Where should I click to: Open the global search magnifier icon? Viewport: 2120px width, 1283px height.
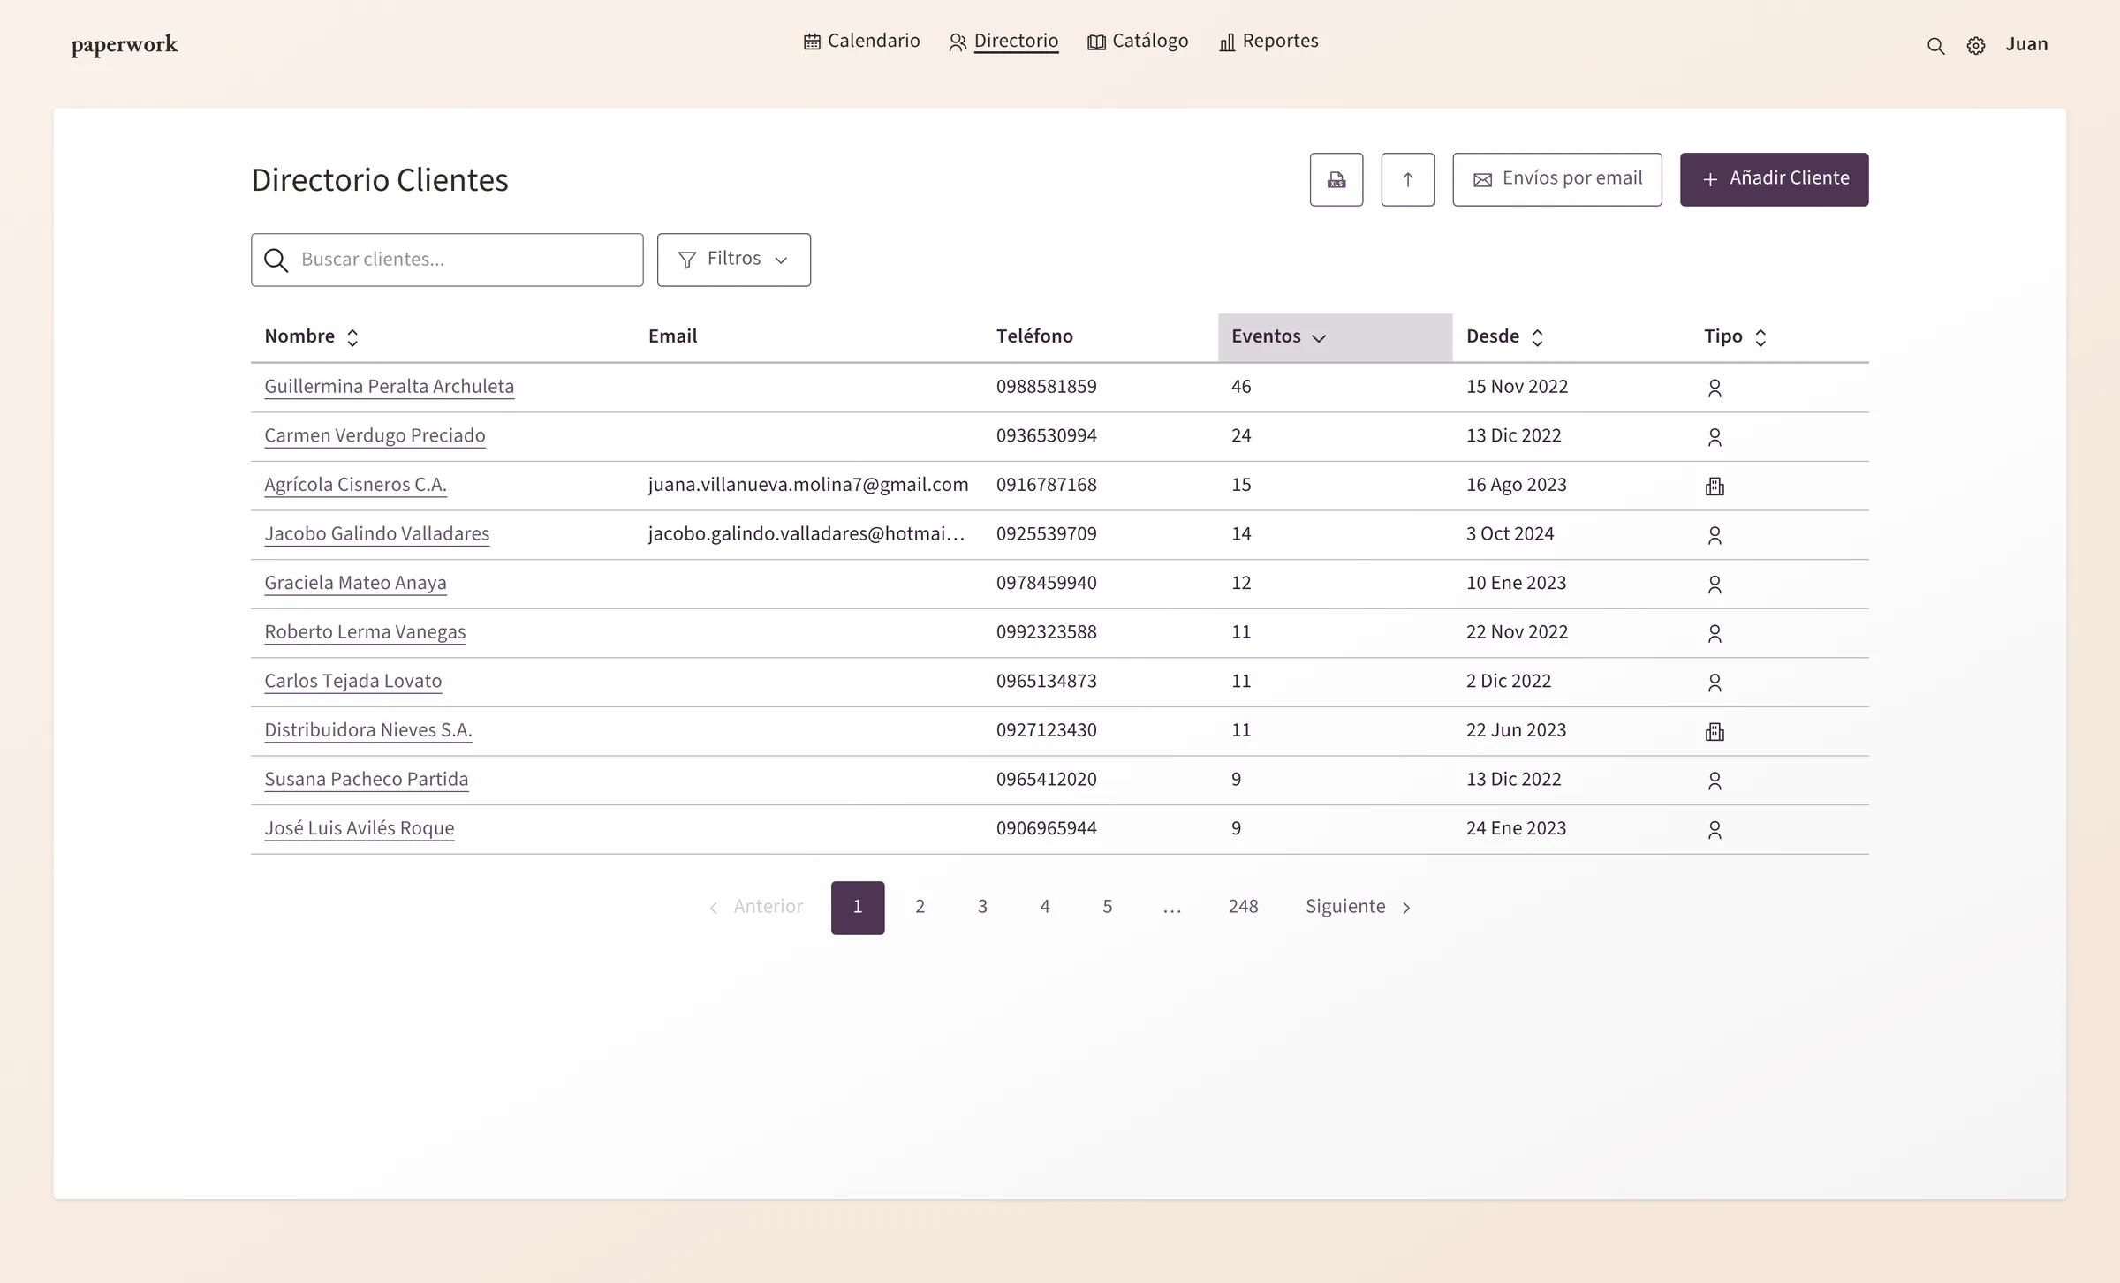tap(1935, 46)
